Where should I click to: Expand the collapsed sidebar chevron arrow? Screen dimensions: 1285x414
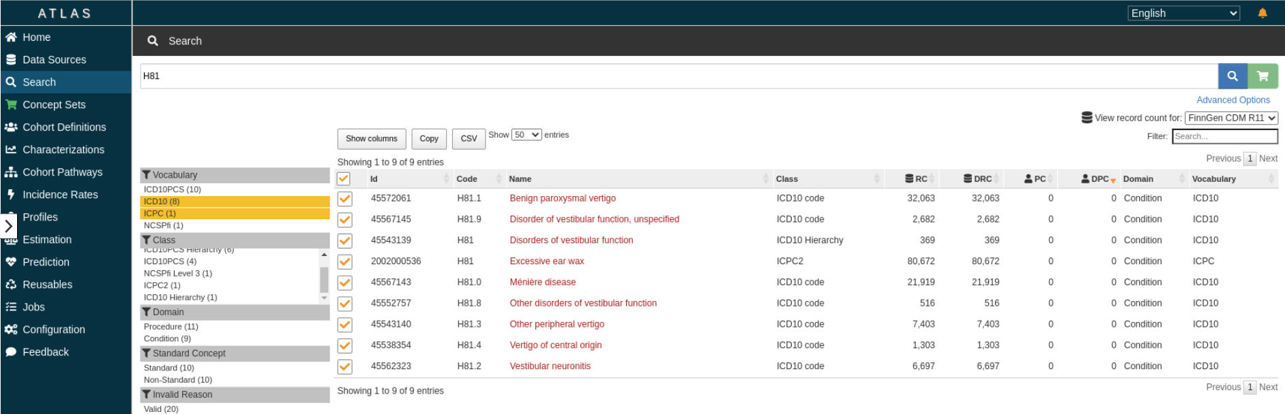8,226
